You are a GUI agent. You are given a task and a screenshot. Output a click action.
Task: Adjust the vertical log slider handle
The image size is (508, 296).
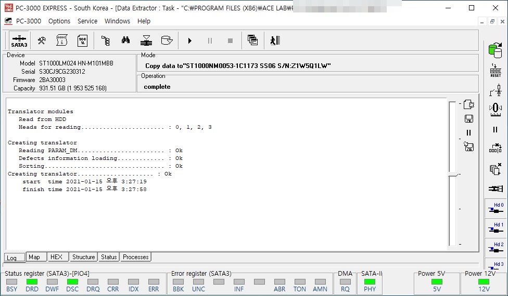(x=453, y=174)
